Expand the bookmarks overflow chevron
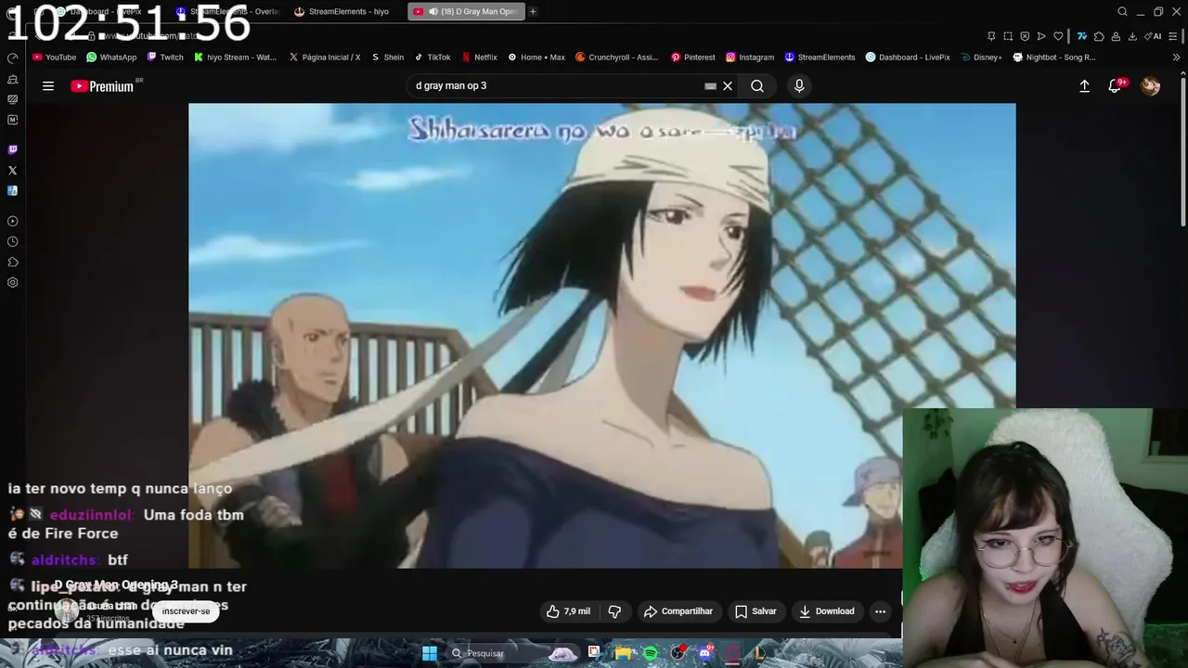Image resolution: width=1188 pixels, height=668 pixels. 1177,58
